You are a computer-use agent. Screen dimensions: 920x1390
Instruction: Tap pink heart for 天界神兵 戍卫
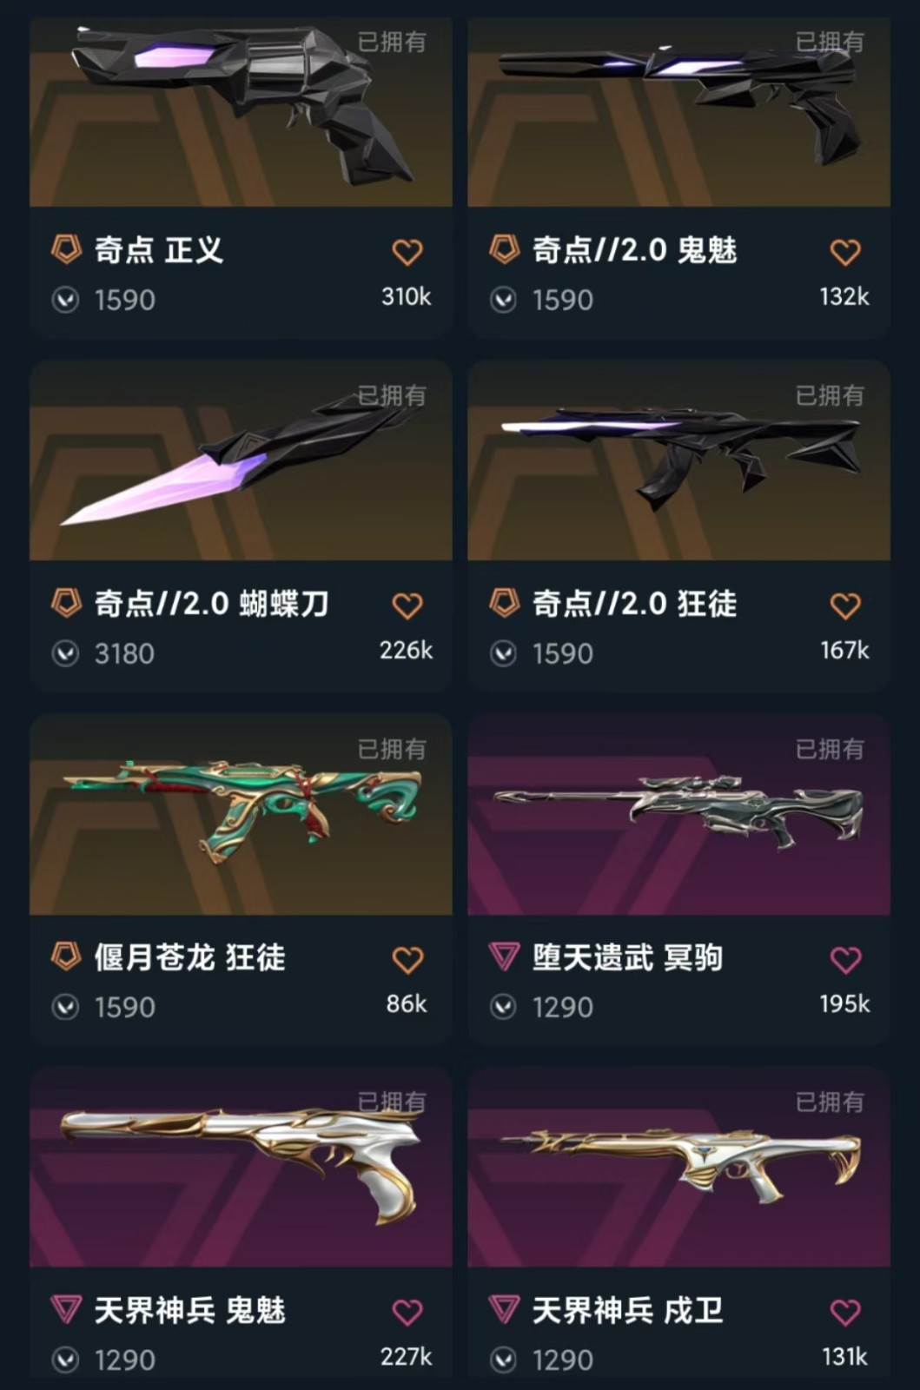coord(845,1312)
